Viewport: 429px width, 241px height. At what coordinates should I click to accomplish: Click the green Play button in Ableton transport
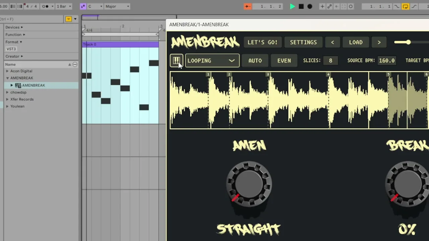[292, 6]
